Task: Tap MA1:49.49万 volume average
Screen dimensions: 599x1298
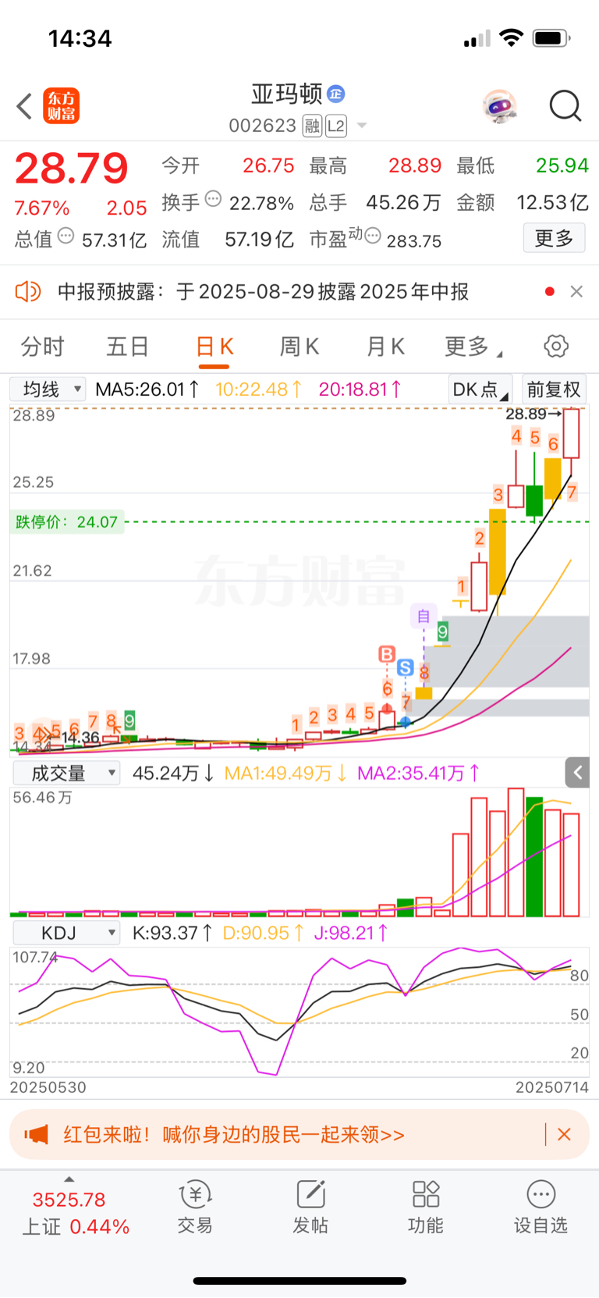Action: click(285, 773)
